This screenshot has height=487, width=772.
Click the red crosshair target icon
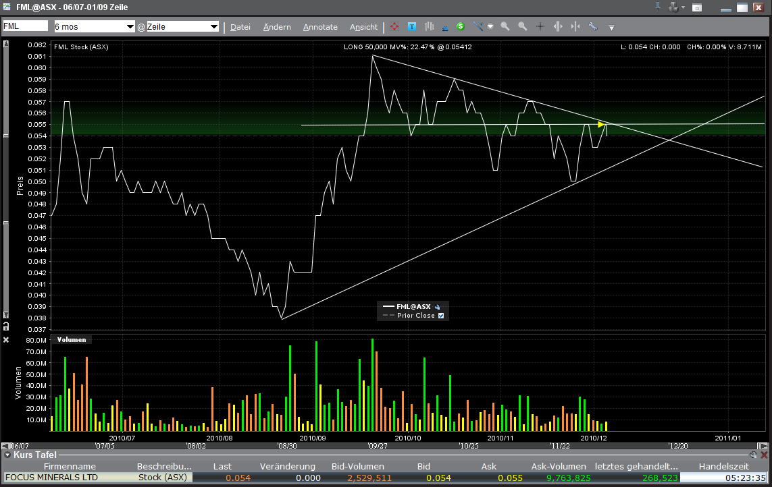tap(394, 26)
